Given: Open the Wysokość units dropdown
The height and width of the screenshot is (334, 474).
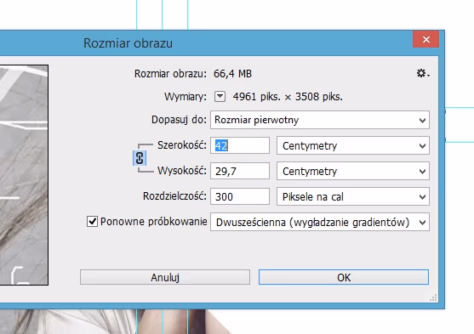Looking at the screenshot, I should (353, 171).
